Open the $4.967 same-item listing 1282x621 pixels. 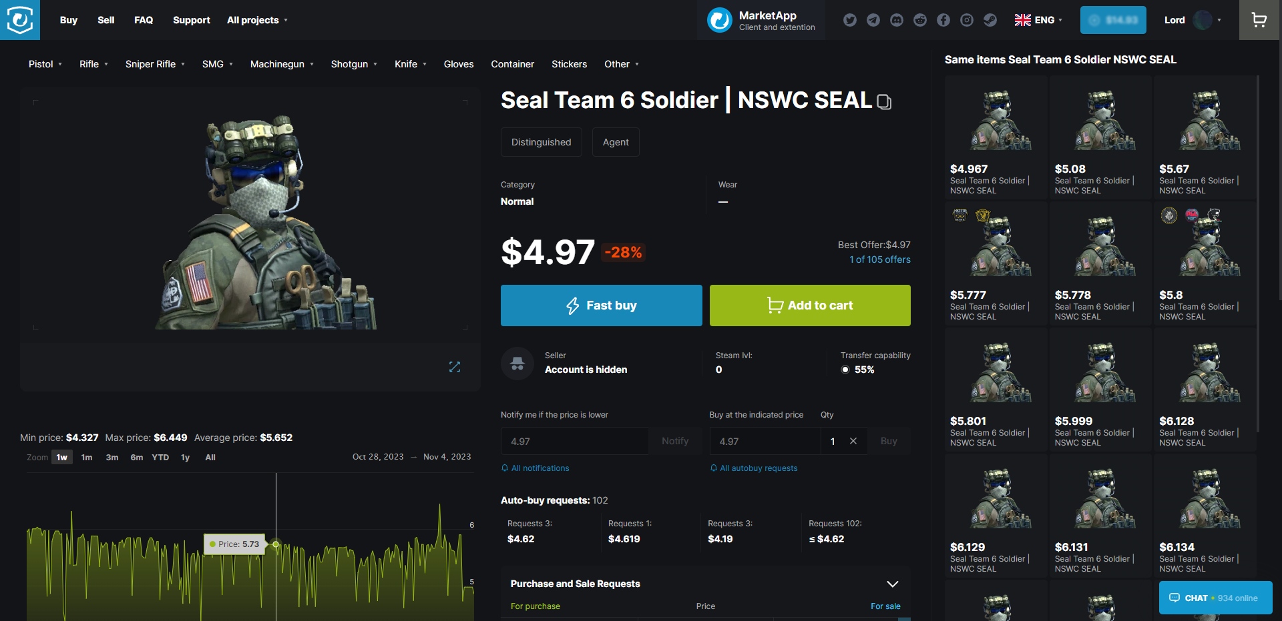996,137
